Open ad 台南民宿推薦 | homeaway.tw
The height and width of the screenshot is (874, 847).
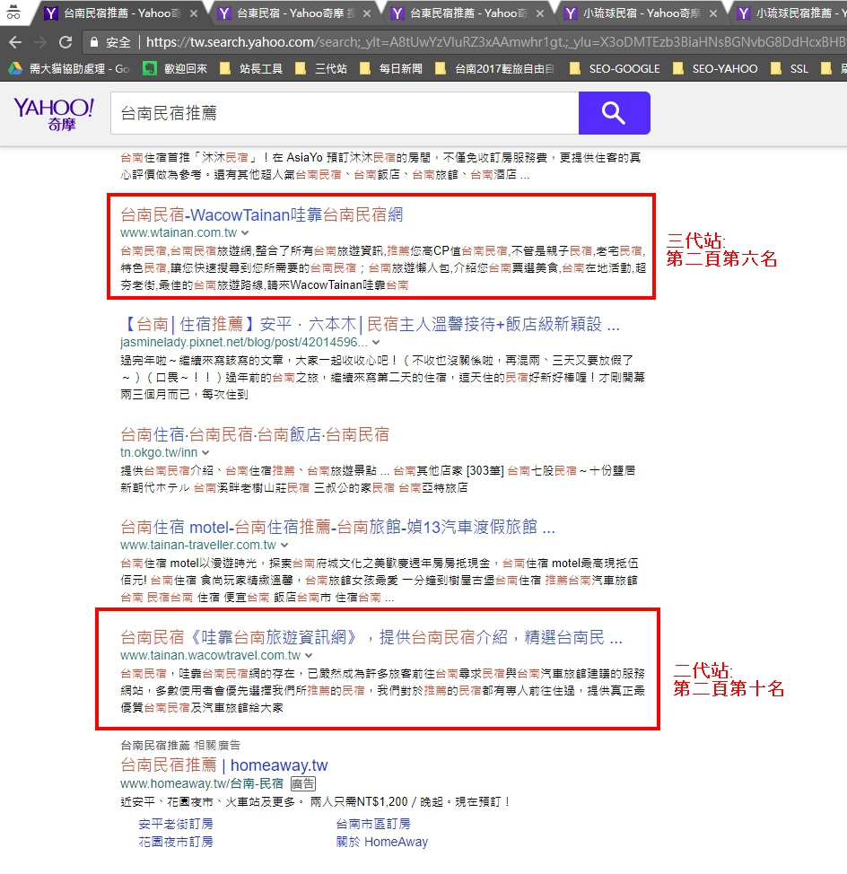pos(224,765)
